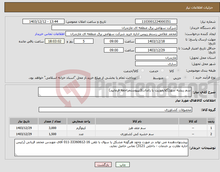Screen dimensions: 220x172
Task: Click the عدد unit cell
Action: tap(81, 134)
